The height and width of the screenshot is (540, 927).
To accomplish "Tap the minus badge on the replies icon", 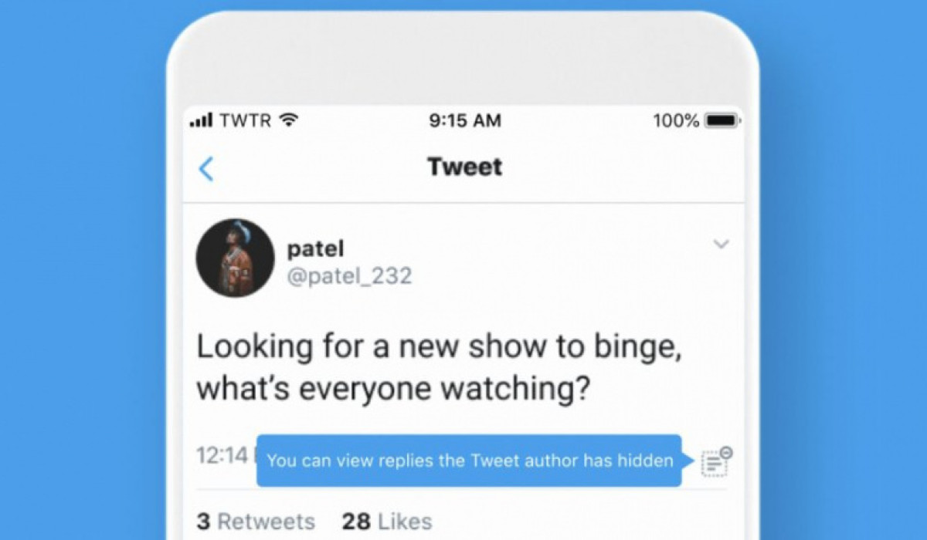I will [726, 453].
